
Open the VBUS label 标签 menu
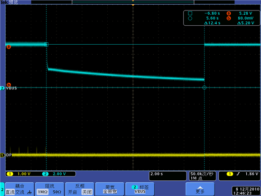pyautogui.click(x=140, y=189)
